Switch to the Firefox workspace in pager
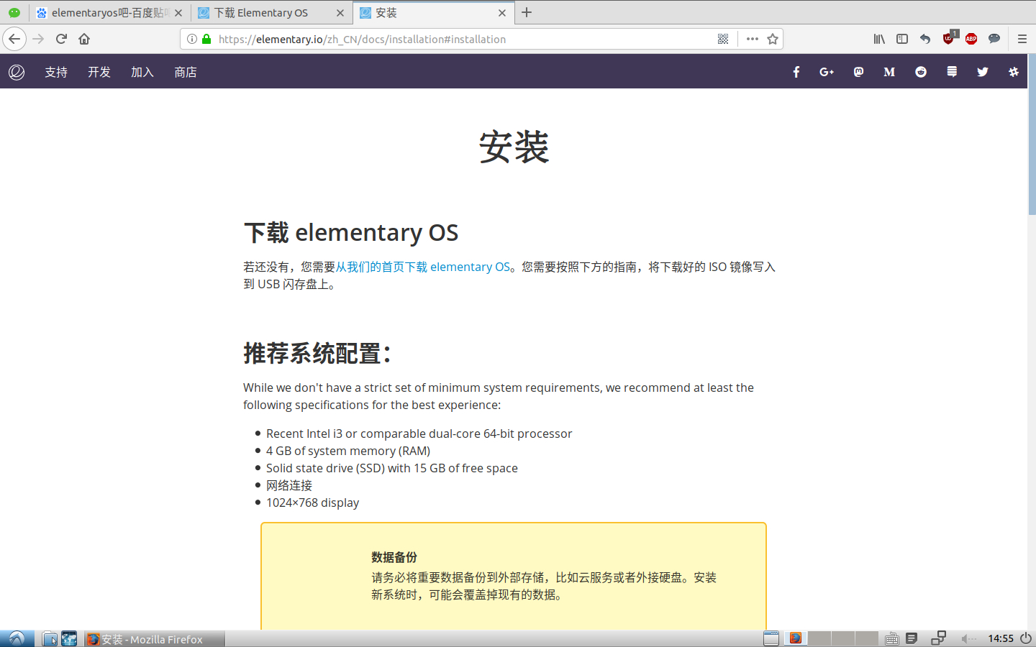 [x=795, y=638]
